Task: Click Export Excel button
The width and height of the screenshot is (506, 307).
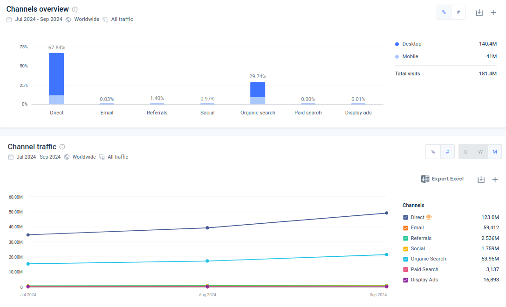Action: [443, 179]
